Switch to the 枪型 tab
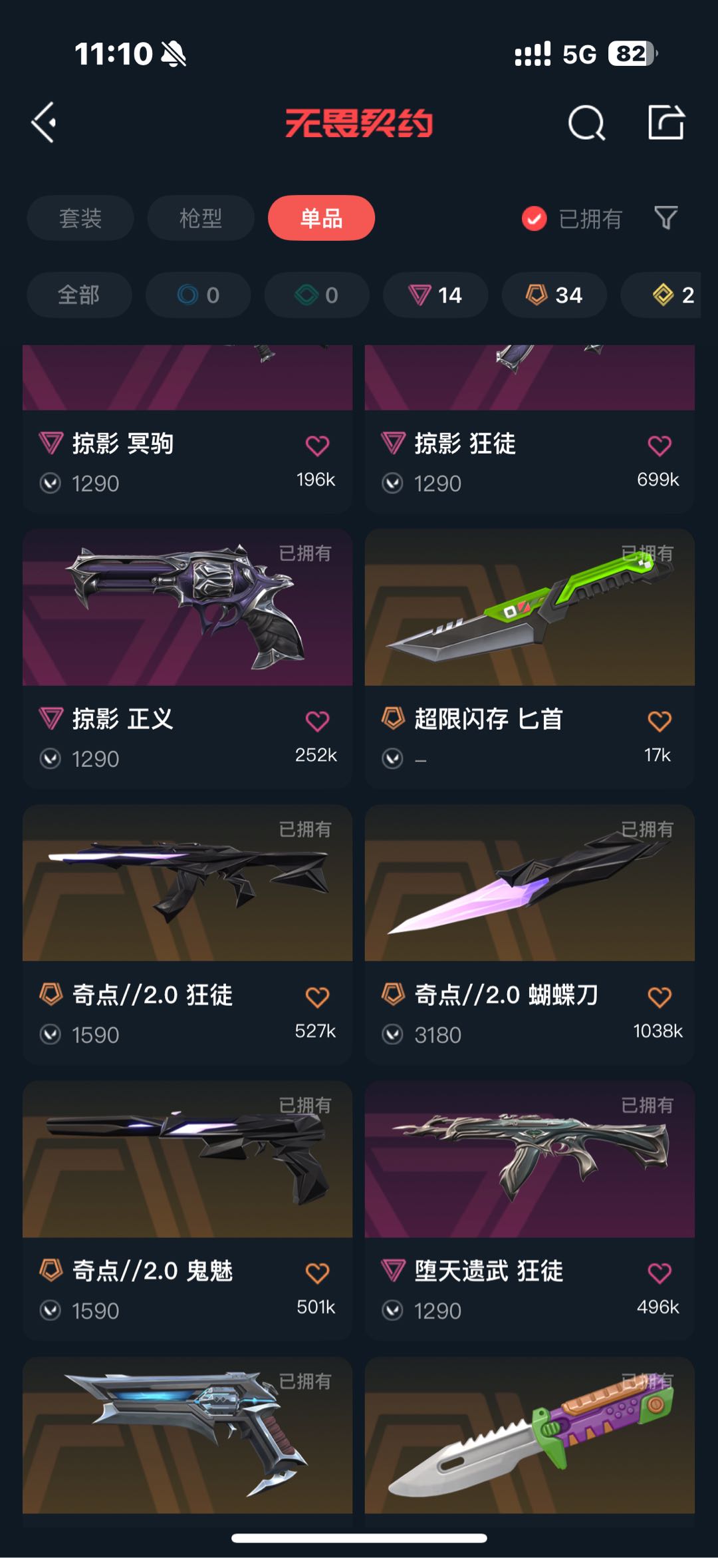Image resolution: width=718 pixels, height=1558 pixels. (201, 218)
